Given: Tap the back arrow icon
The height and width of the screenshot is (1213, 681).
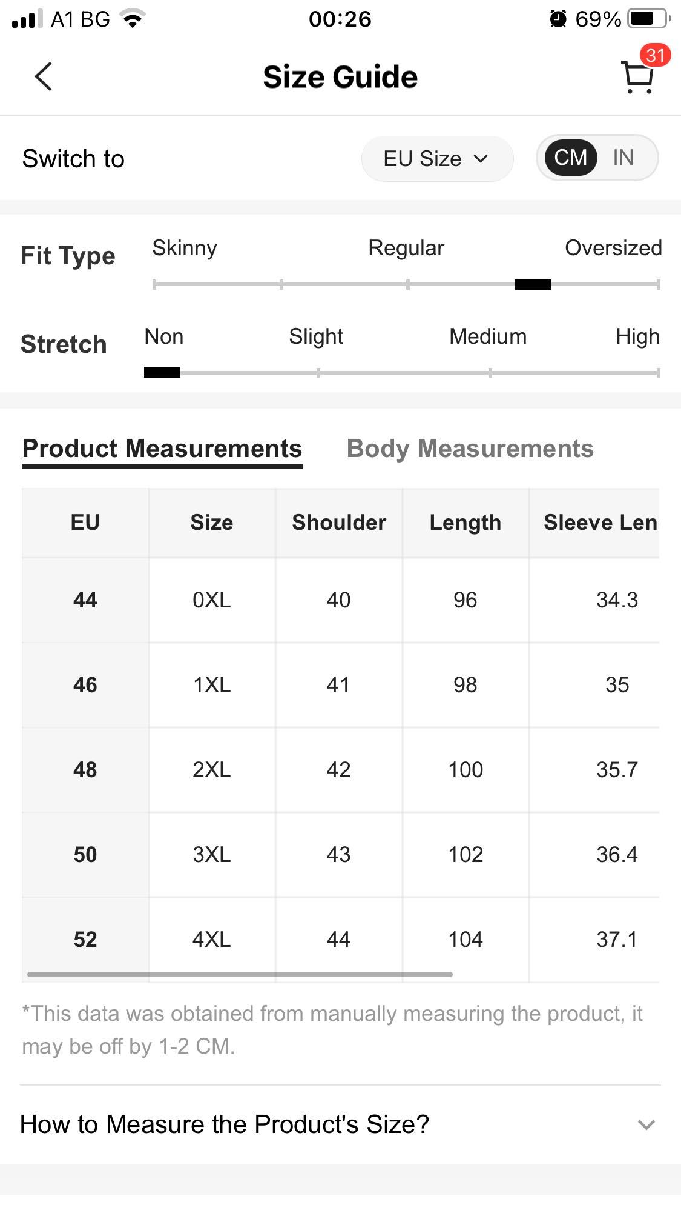Looking at the screenshot, I should click(44, 76).
